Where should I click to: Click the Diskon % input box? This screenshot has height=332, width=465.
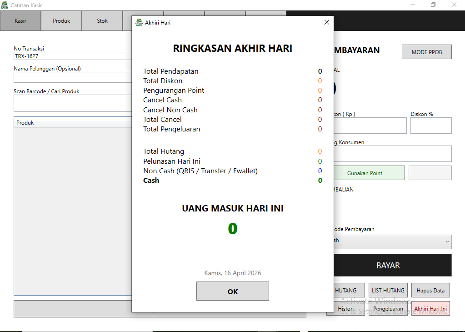coord(430,126)
